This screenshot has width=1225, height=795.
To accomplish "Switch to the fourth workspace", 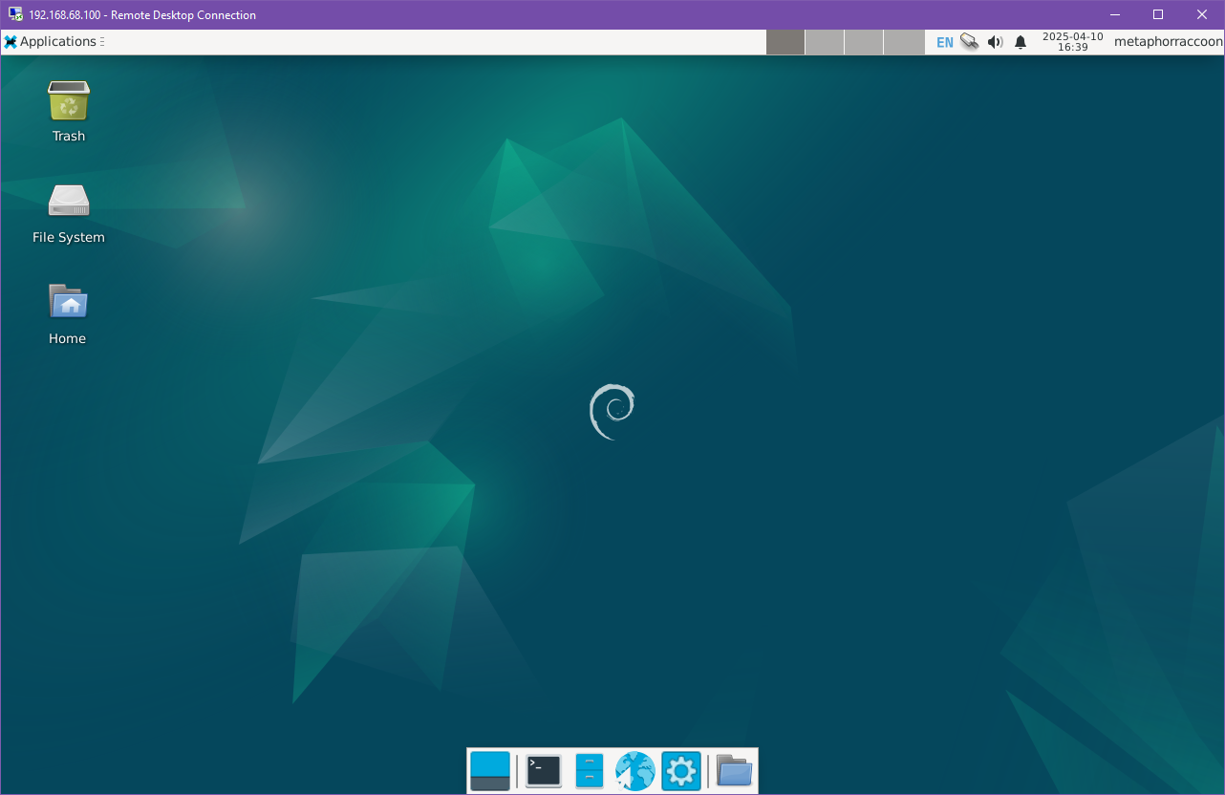I will pos(904,42).
